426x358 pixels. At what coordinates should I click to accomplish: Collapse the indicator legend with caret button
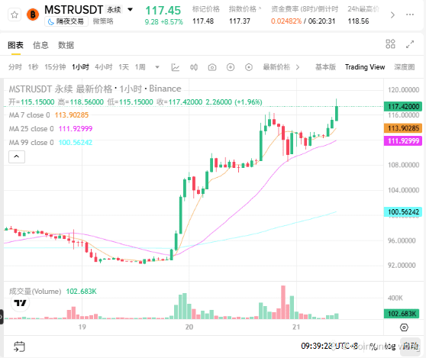[17, 156]
